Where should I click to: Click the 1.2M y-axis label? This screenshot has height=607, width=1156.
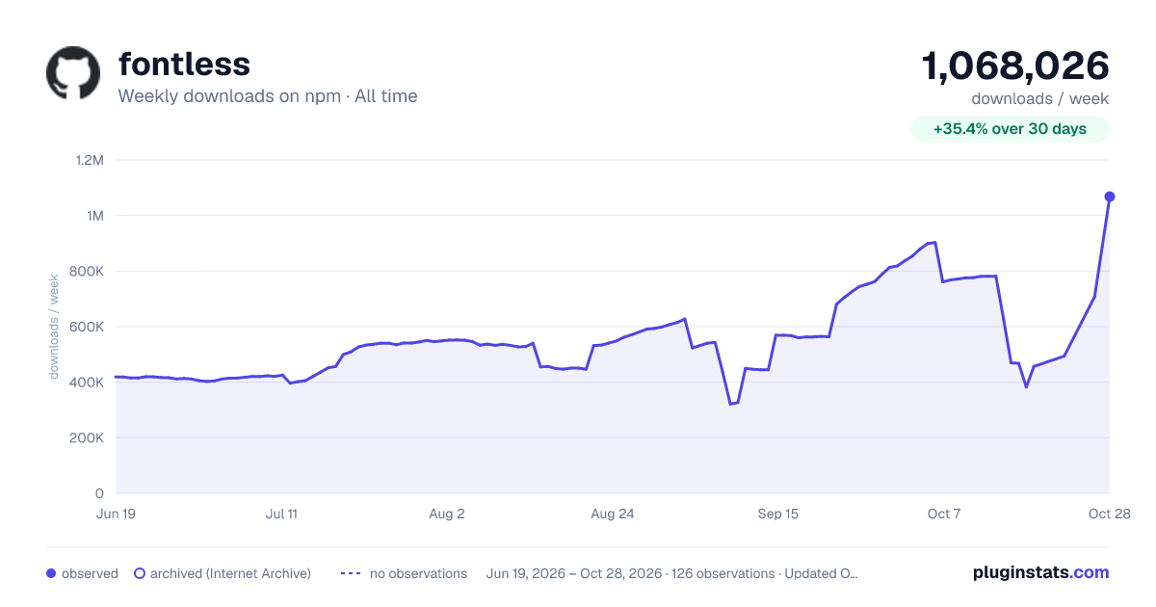90,160
